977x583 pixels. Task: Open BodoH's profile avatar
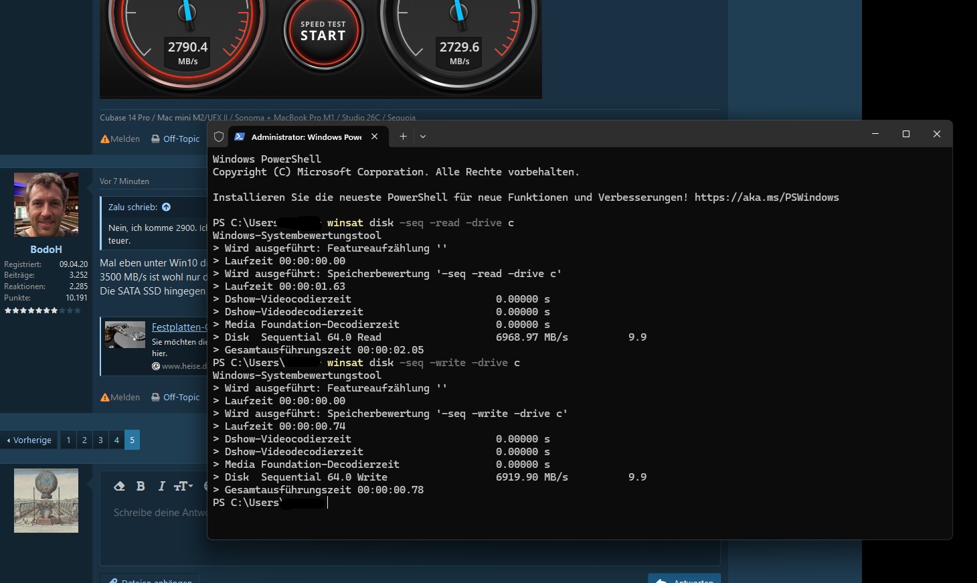46,205
